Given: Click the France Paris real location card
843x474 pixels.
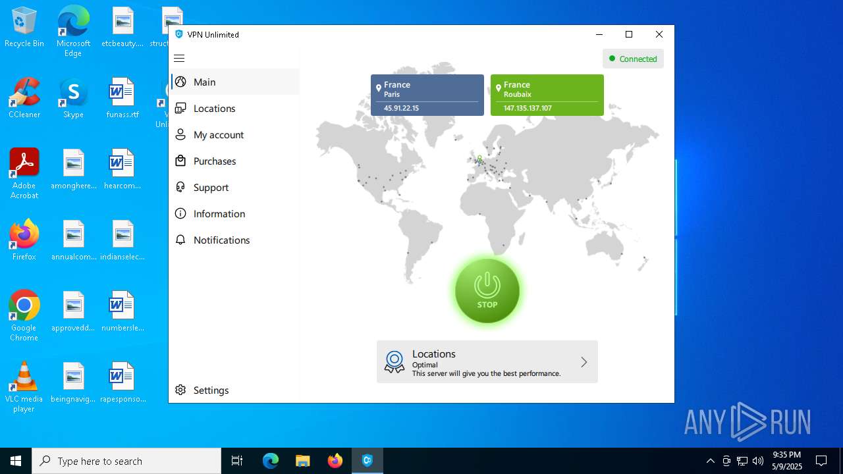Looking at the screenshot, I should (427, 95).
